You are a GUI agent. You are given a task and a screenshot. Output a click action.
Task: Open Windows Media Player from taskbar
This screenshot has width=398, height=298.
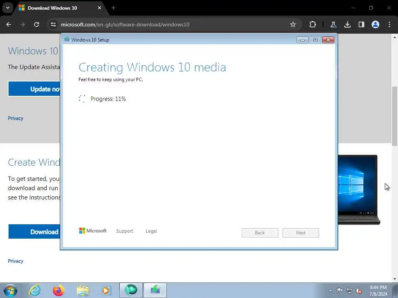(x=106, y=290)
